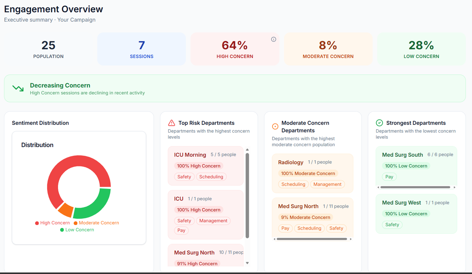Click the Pay tag in Med Surg South
472x274 pixels.
(389, 177)
